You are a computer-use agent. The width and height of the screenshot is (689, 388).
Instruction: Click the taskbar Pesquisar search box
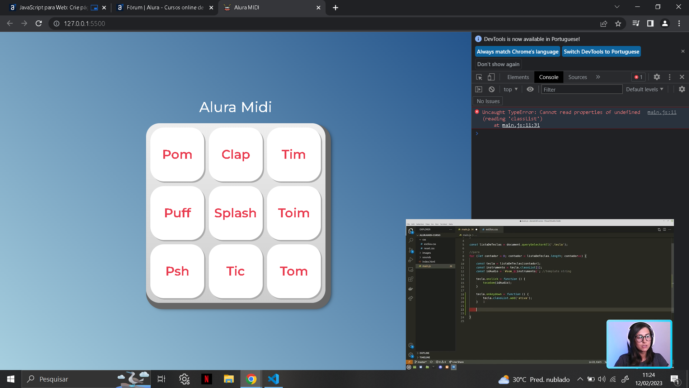(x=86, y=379)
